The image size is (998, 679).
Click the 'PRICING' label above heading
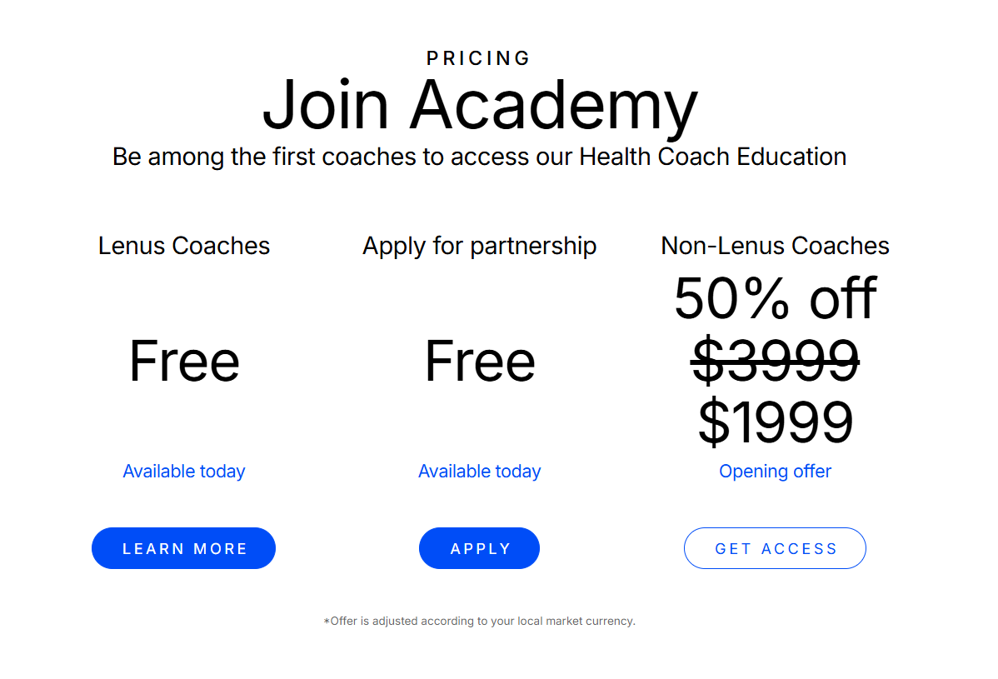pyautogui.click(x=479, y=58)
